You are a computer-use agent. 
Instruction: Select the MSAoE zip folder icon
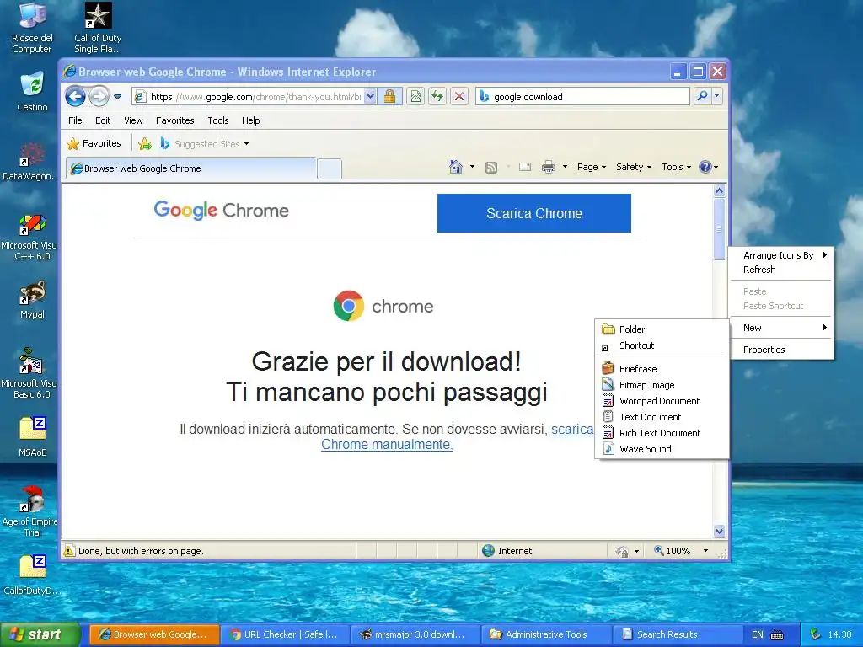click(x=33, y=437)
